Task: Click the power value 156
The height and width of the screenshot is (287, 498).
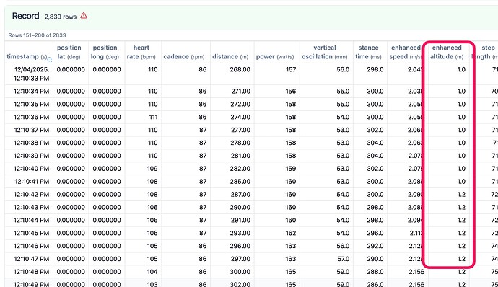Action: [291, 91]
